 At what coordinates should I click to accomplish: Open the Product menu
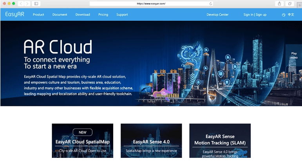pos(38,15)
